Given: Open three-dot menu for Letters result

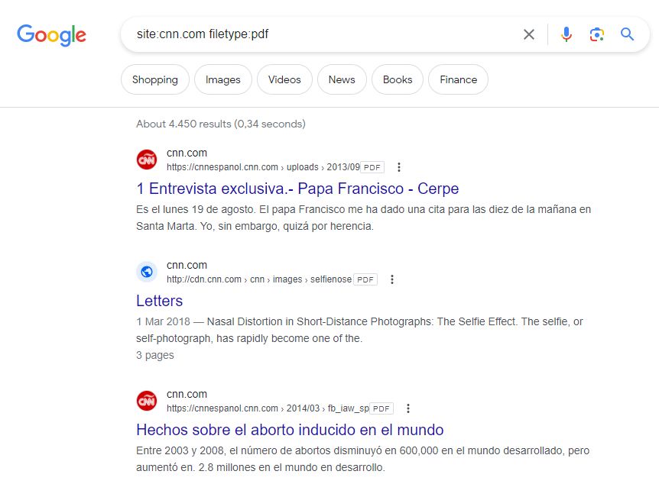Looking at the screenshot, I should coord(391,279).
